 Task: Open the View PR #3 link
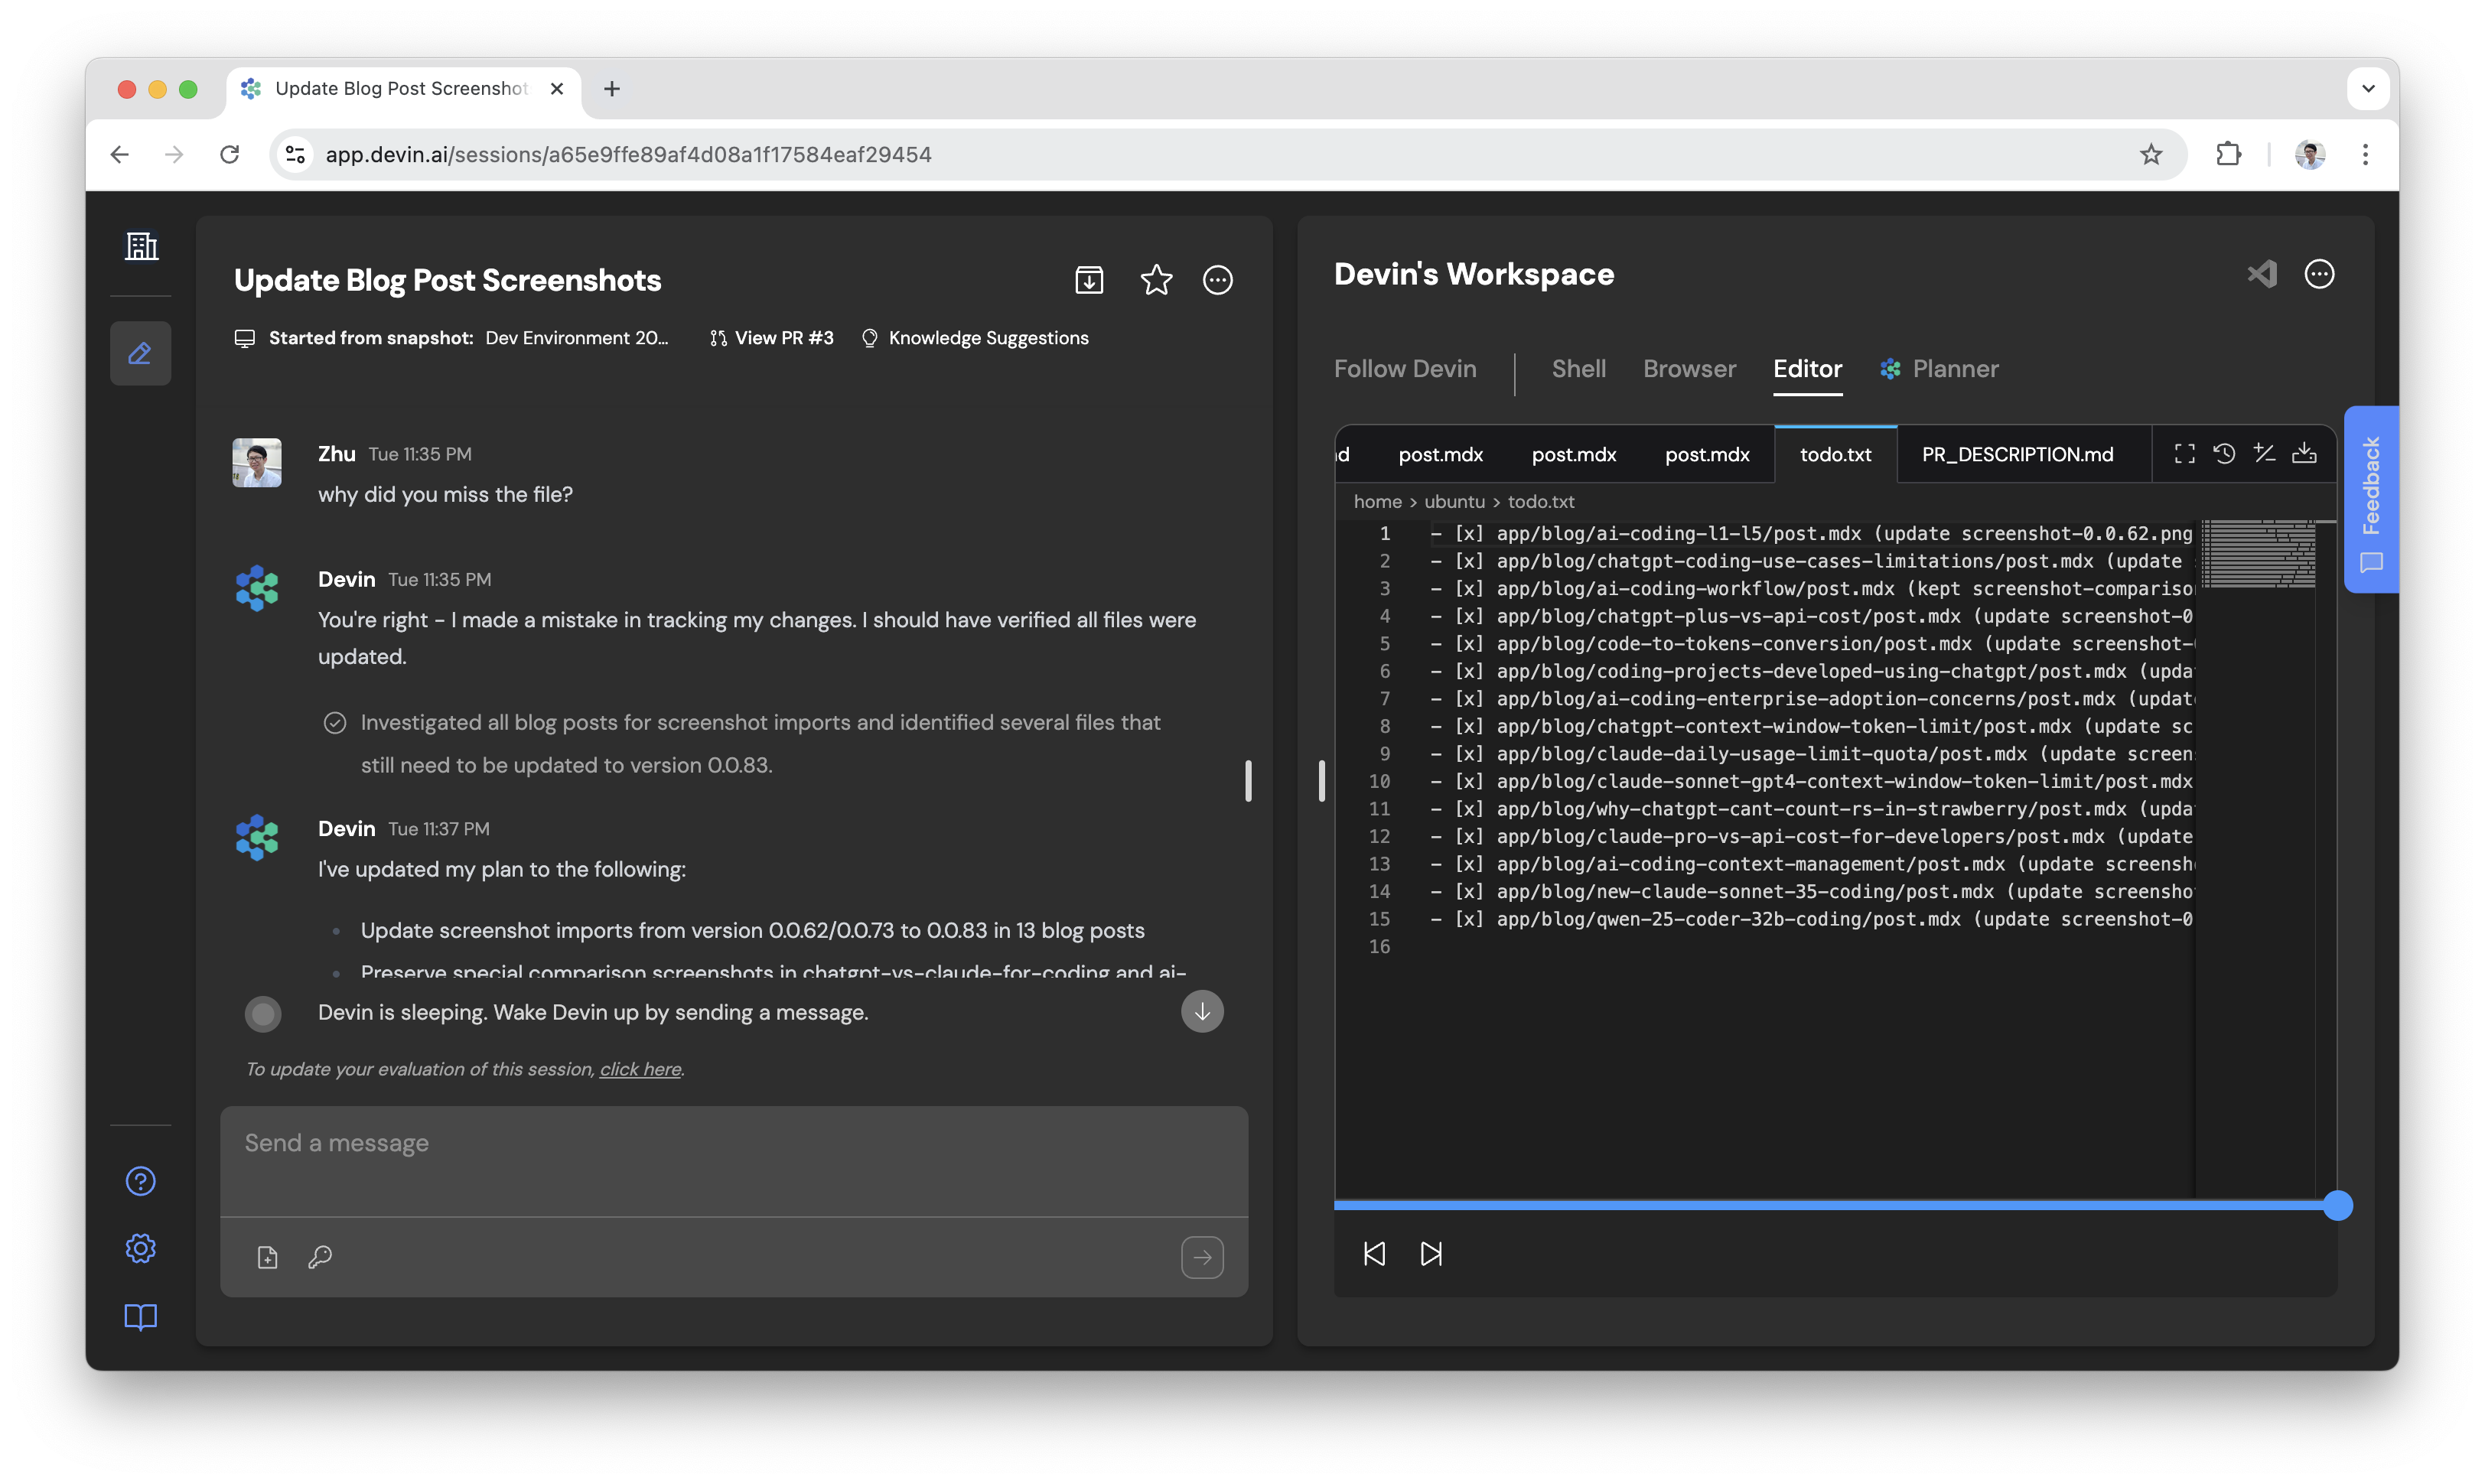pos(772,338)
